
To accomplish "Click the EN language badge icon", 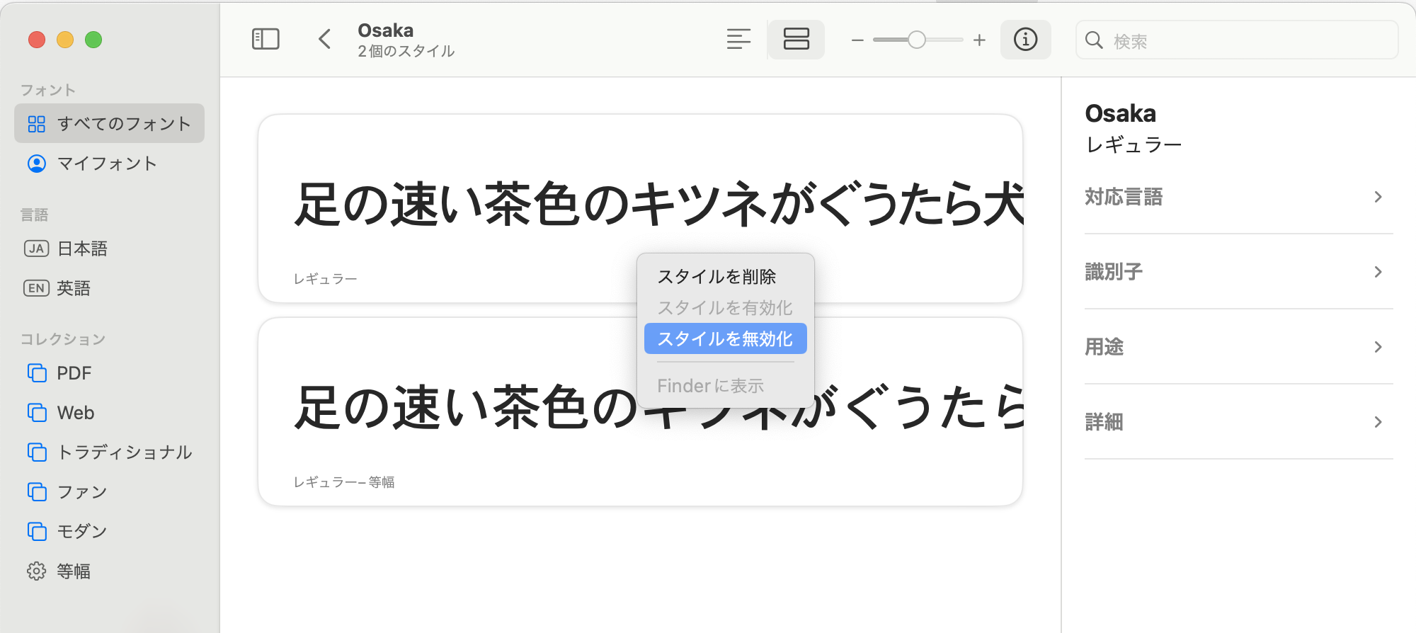I will pyautogui.click(x=36, y=288).
